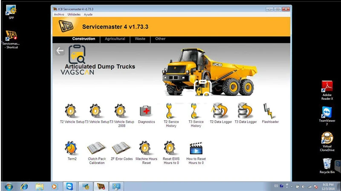Switch to the Other tab
The image size is (341, 191).
pos(160,39)
